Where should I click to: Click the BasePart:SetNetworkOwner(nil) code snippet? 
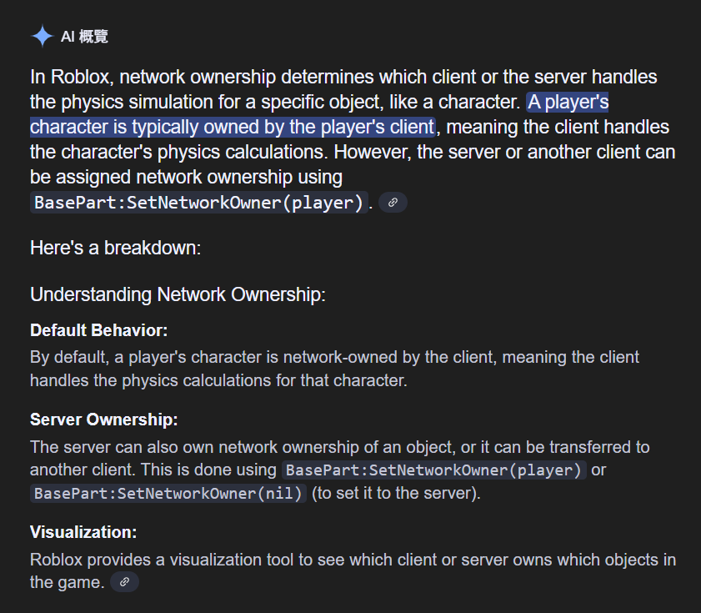click(x=169, y=493)
